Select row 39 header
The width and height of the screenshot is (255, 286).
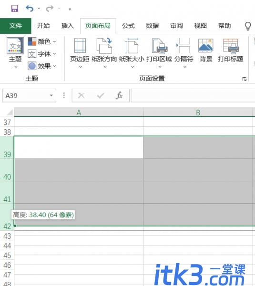tap(7, 147)
